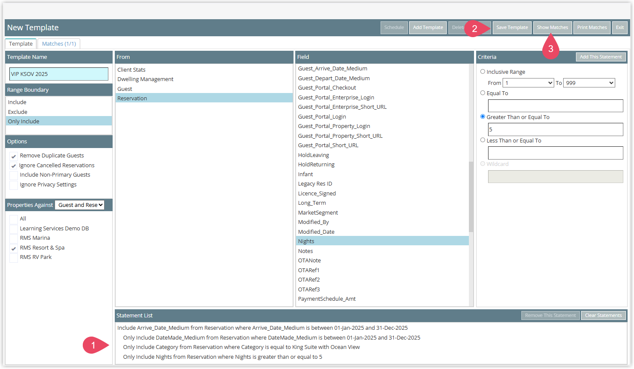Image resolution: width=634 pixels, height=369 pixels.
Task: Switch to the Template tab
Action: click(21, 44)
